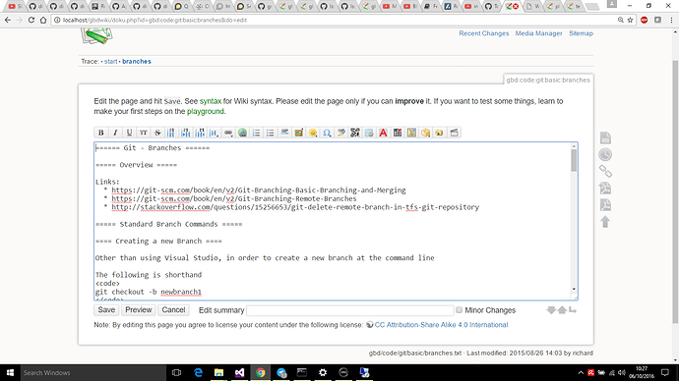Apply monospaced (TT) text formatting
The image size is (679, 381).
144,133
